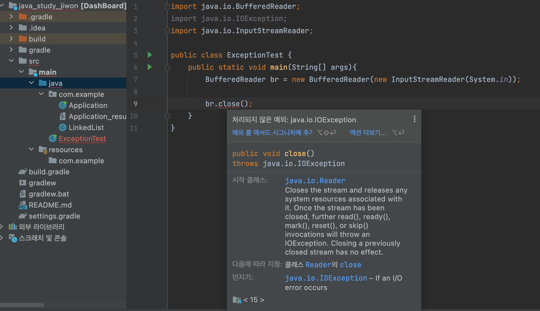Open the close method link
The width and height of the screenshot is (540, 311).
point(351,265)
